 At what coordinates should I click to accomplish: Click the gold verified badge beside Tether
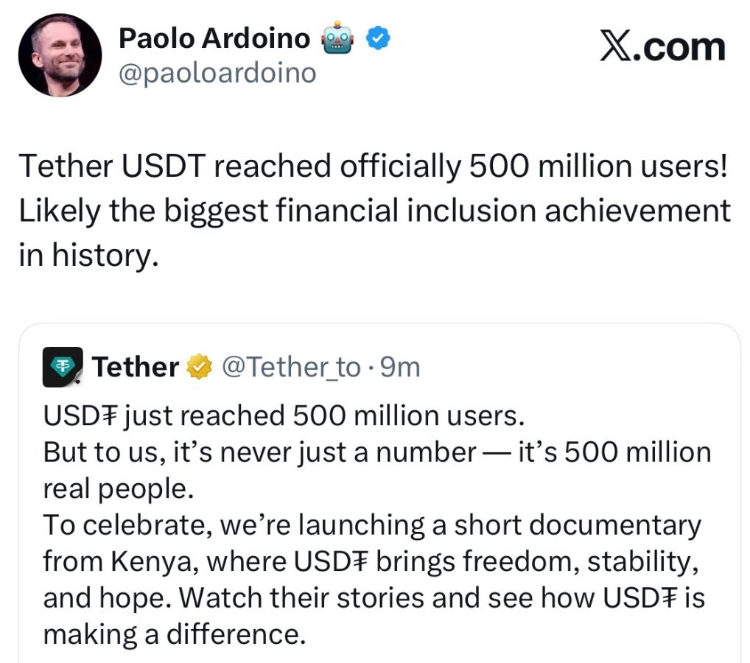pos(199,366)
